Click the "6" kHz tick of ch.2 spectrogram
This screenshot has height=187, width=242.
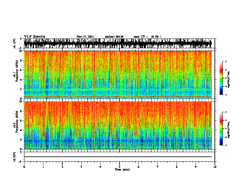(21, 120)
